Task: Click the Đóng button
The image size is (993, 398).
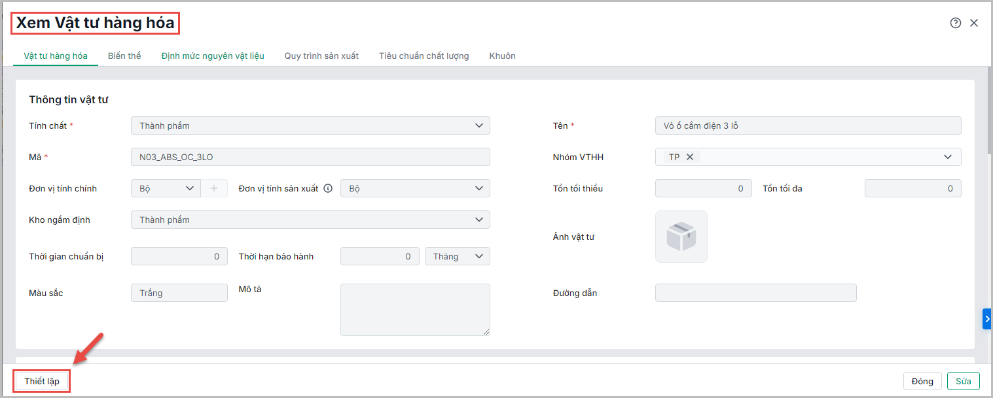Action: click(x=922, y=381)
